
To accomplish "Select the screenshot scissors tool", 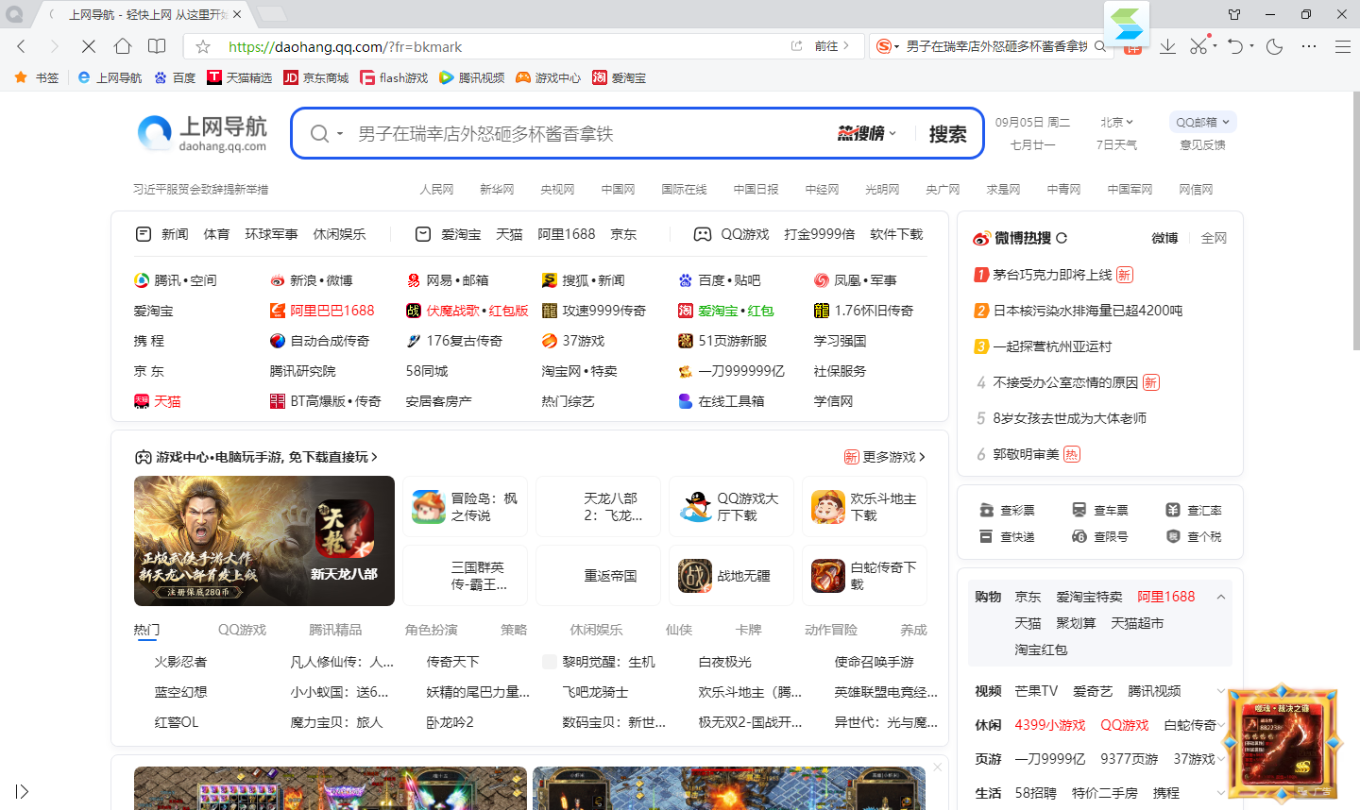I will [1200, 45].
